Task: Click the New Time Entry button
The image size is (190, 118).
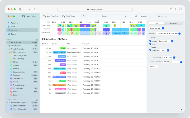Action: 51,16
